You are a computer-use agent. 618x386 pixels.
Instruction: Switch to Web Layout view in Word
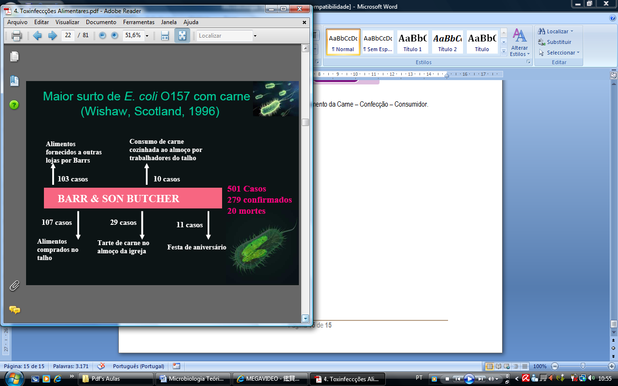point(507,366)
